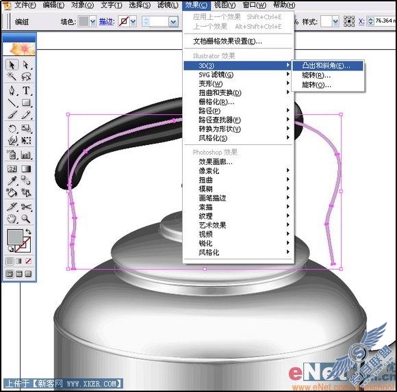The width and height of the screenshot is (397, 392).
Task: Select the Column Graph tool
Action: tap(26, 155)
